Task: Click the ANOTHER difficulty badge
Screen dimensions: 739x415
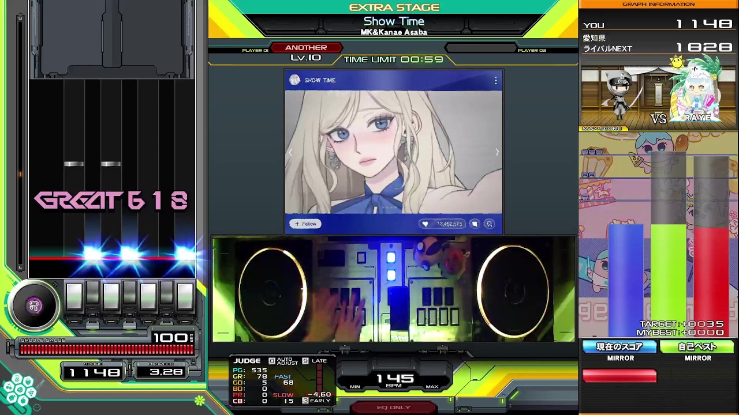Action: (x=306, y=48)
